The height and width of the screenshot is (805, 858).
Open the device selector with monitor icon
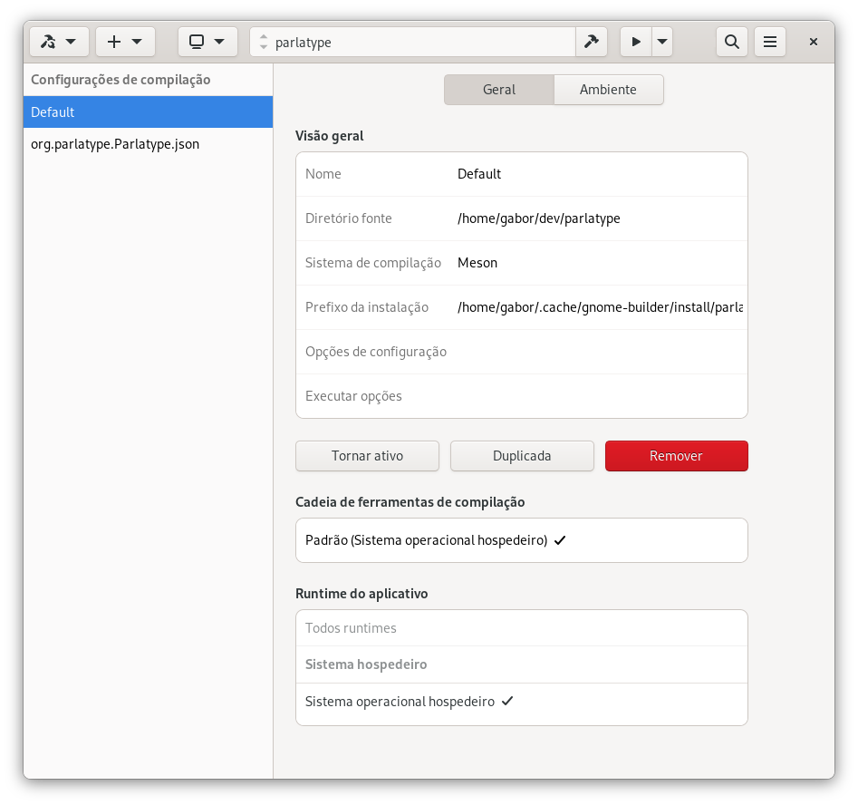(207, 42)
